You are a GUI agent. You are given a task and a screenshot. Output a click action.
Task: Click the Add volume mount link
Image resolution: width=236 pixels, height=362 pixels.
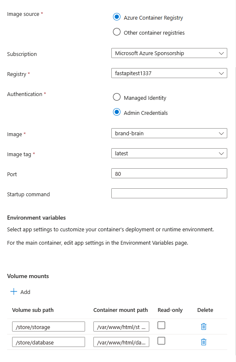pos(20,292)
